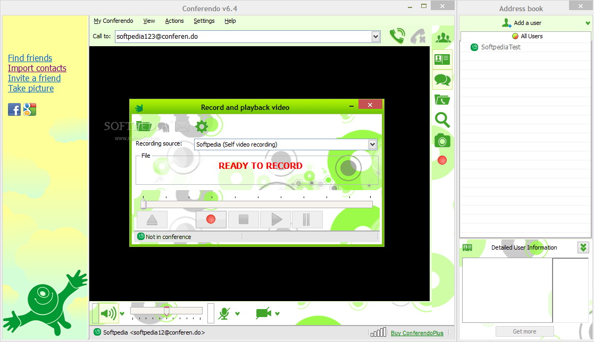
Task: Toggle the muted microphone icon
Action: click(x=224, y=314)
